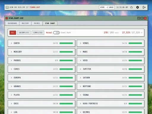152x114 pixels.
Task: Click the Deimos 15/15 count
Action: (124, 112)
